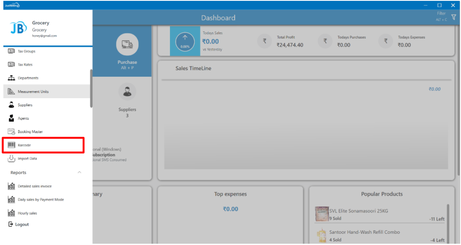The image size is (461, 245).
Task: Click the Booking Master calendar icon
Action: tap(12, 132)
